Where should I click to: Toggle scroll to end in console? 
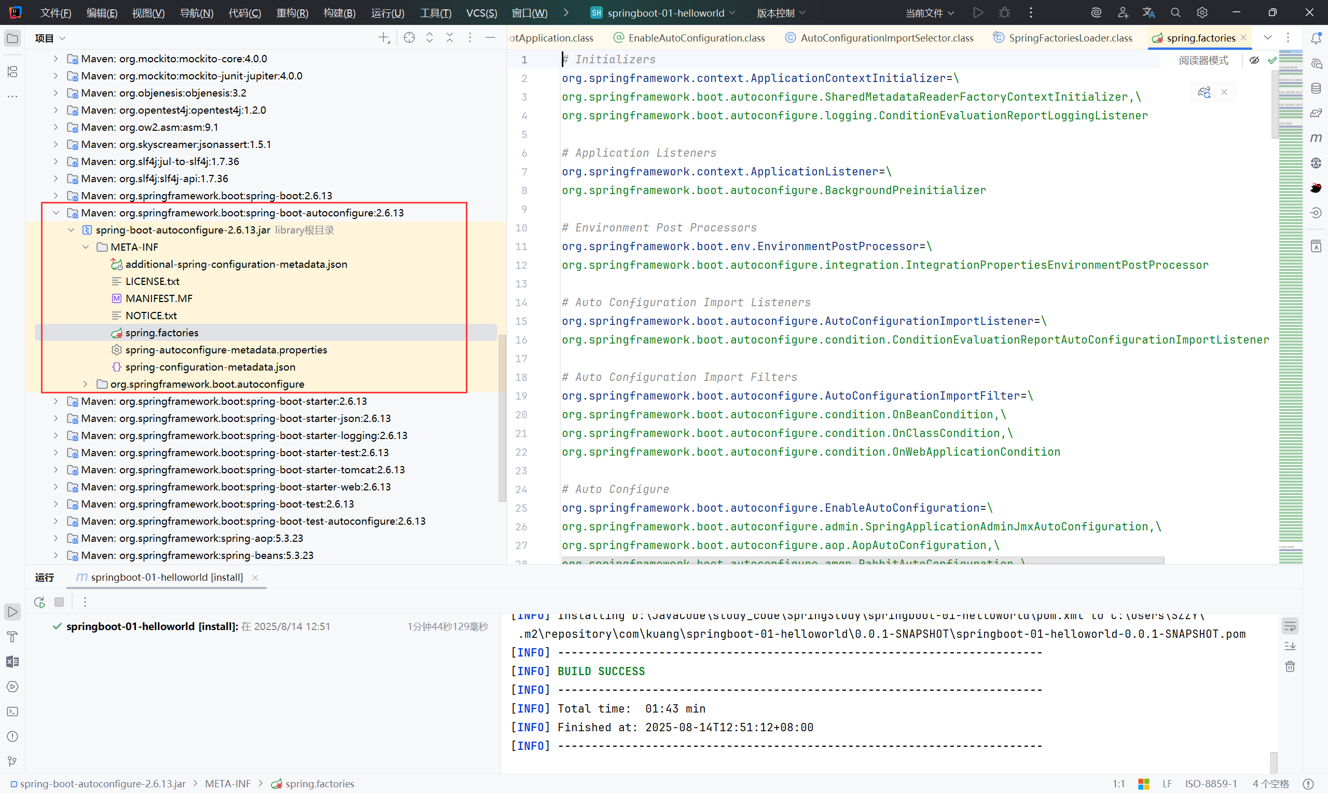click(1290, 646)
